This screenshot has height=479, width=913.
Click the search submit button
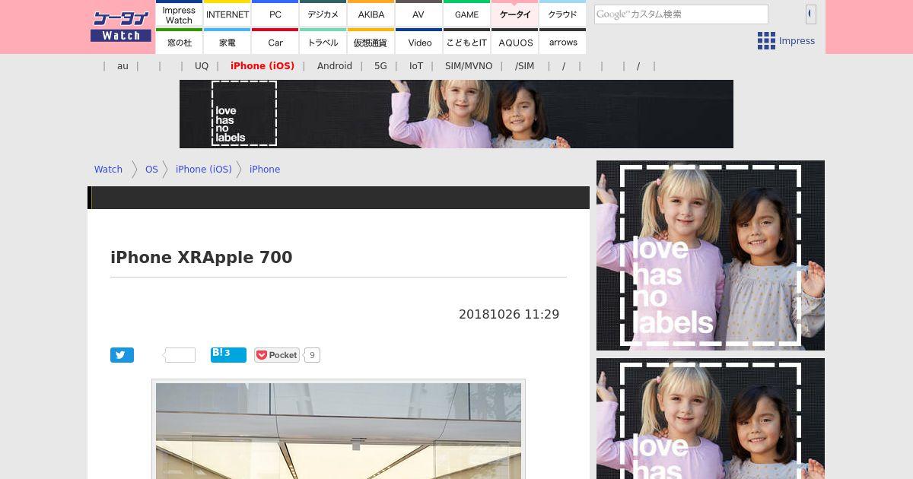[810, 14]
